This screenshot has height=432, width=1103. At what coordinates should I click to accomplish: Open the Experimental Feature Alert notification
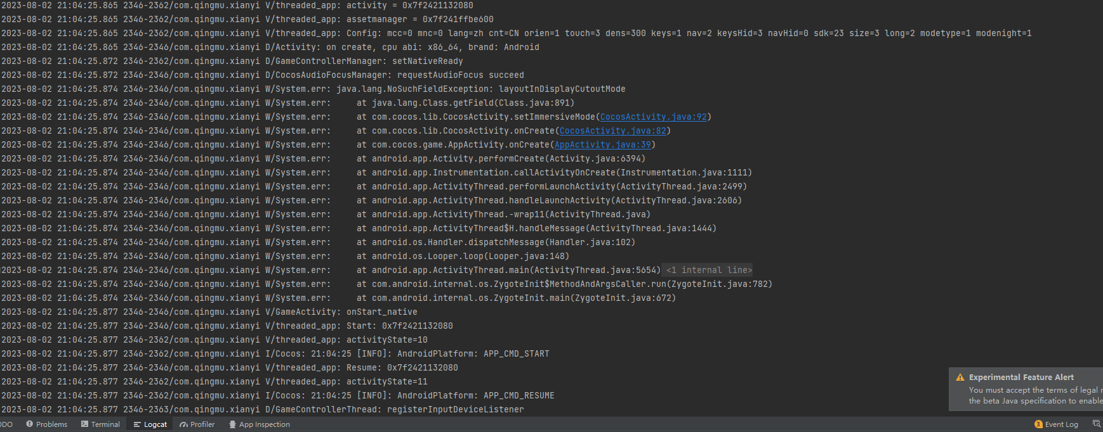tap(1021, 378)
